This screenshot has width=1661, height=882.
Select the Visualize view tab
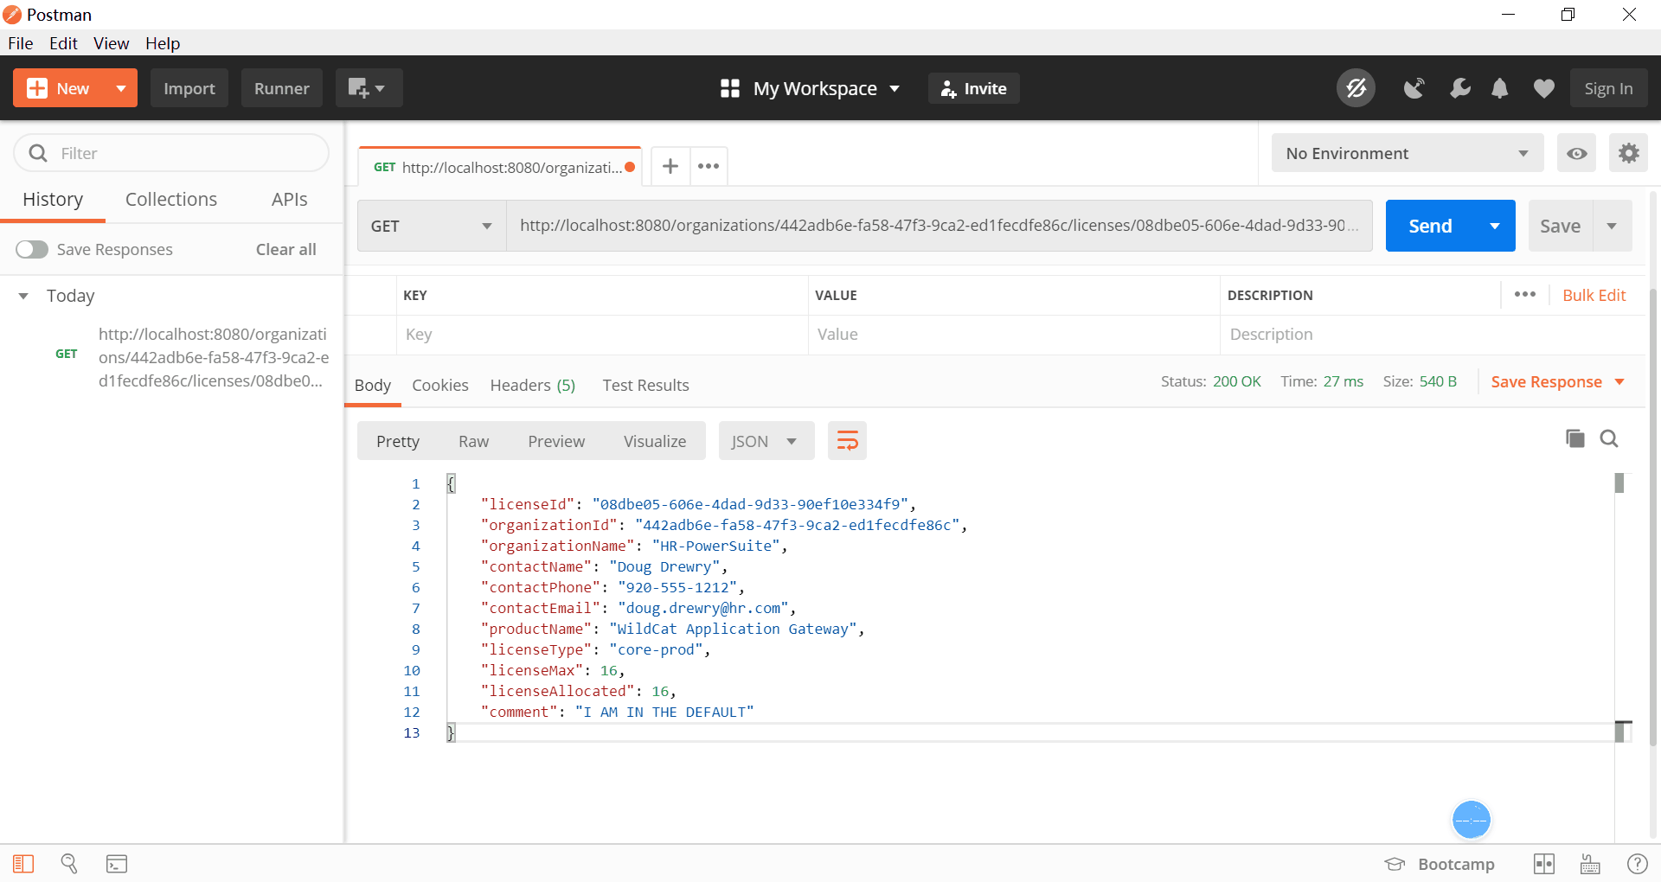(655, 441)
